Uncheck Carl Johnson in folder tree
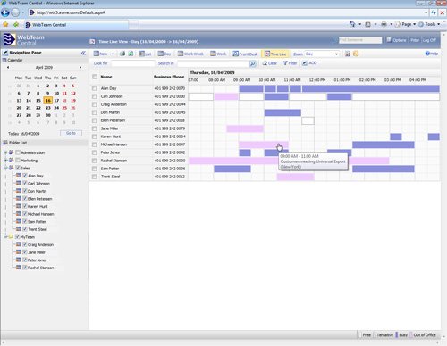This screenshot has height=346, width=447. pos(25,183)
